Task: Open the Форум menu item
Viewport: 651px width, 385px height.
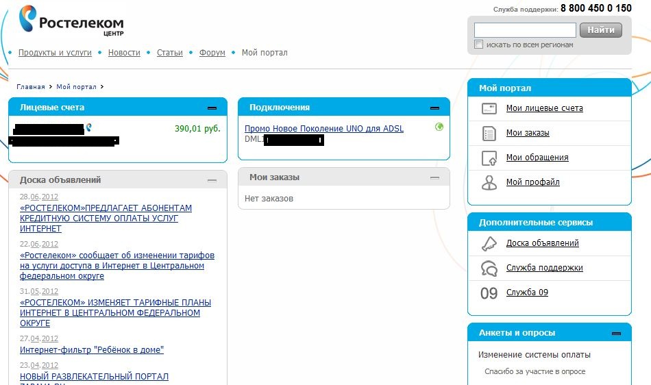Action: pyautogui.click(x=212, y=53)
